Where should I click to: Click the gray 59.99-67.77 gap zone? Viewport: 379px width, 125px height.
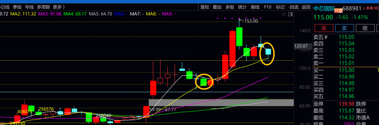pos(221,102)
